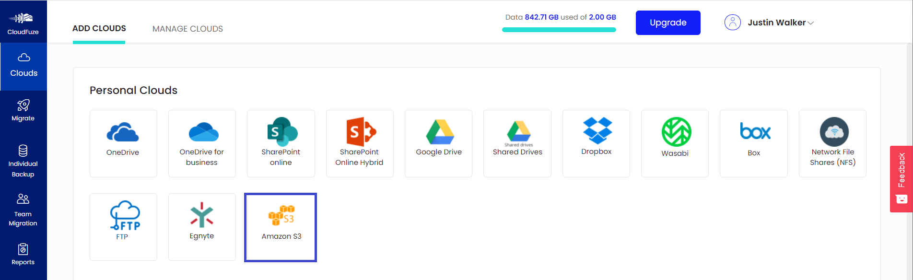Select the Wasabi card

[675, 143]
